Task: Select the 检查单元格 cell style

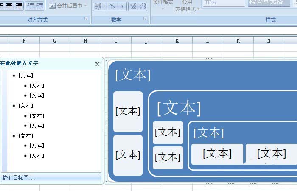Action: 269,3
